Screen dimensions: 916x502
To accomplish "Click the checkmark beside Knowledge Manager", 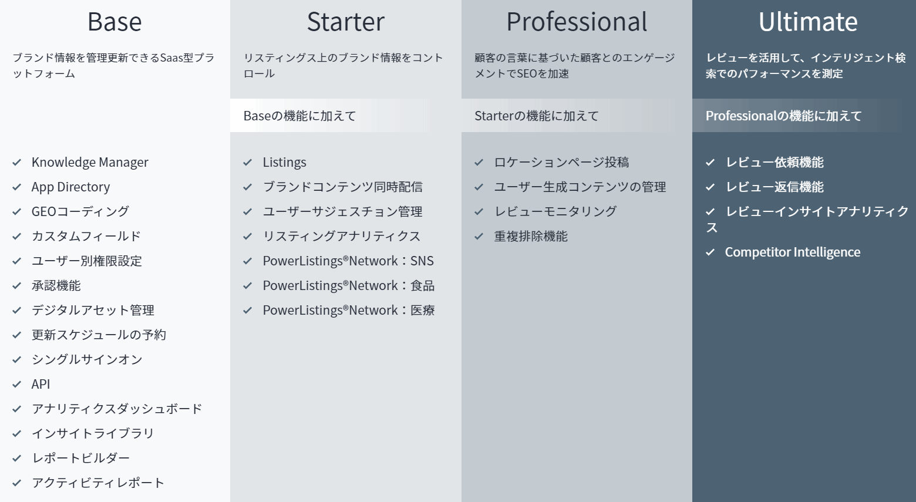I will coord(17,163).
